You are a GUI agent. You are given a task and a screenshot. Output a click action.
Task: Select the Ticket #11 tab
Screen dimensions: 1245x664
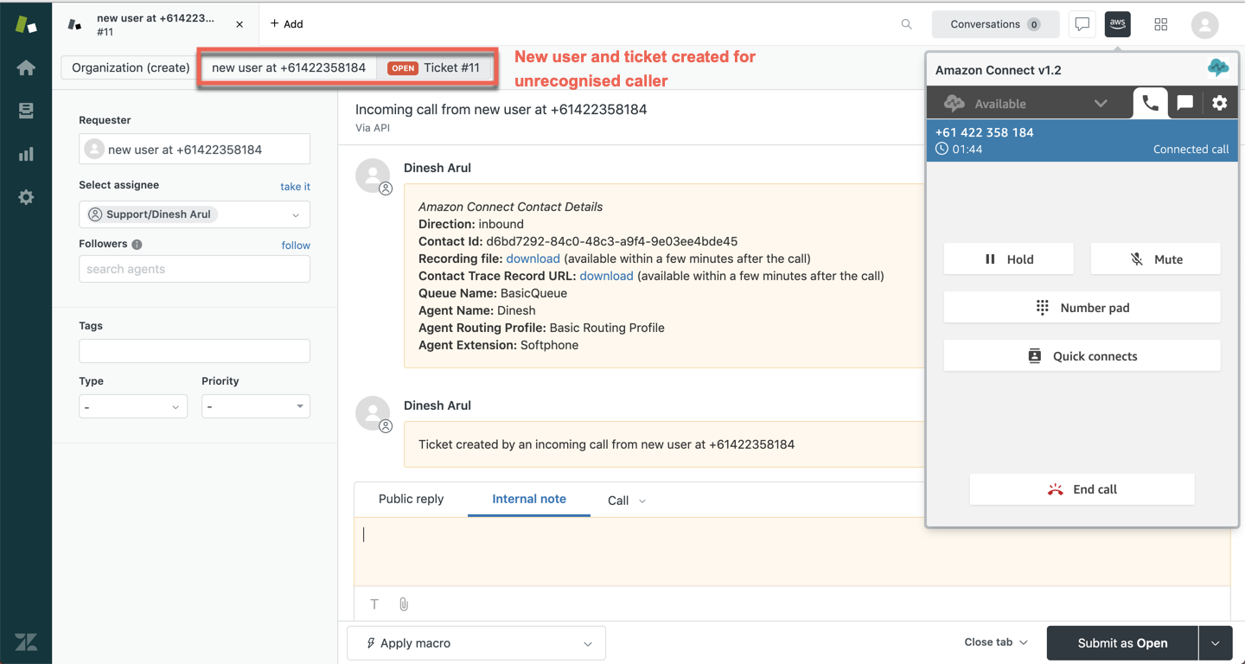pos(436,67)
